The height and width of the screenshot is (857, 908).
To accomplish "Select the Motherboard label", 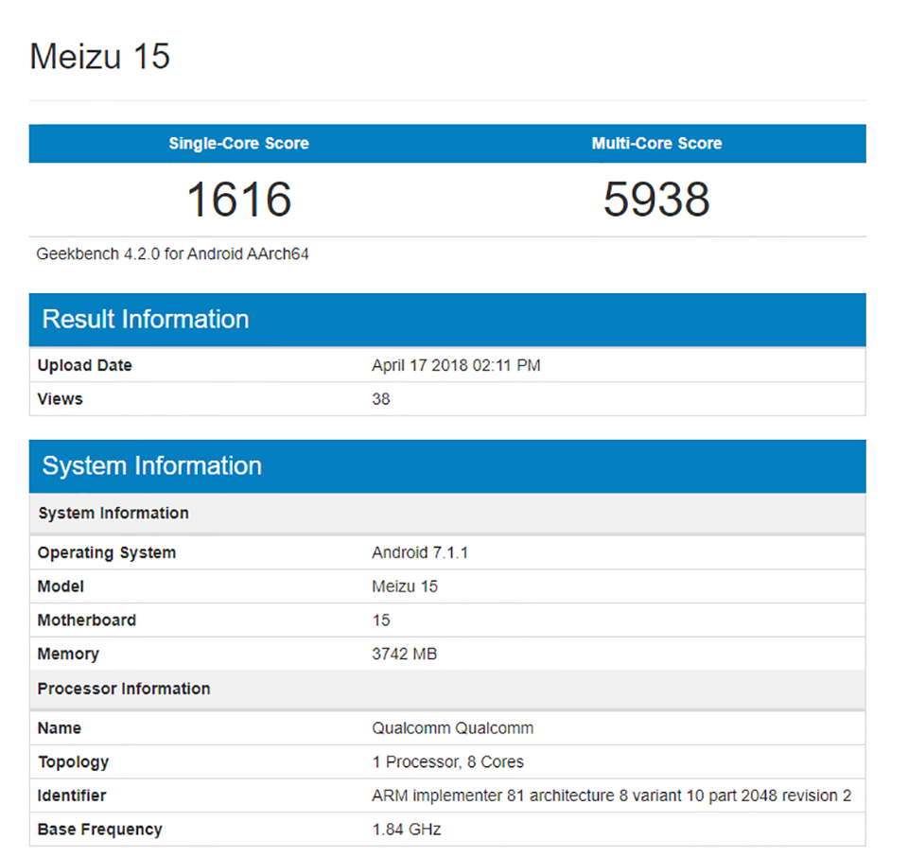I will tap(87, 621).
